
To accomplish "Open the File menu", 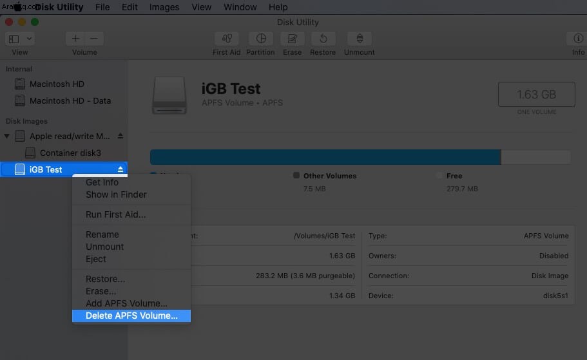I will (x=102, y=7).
